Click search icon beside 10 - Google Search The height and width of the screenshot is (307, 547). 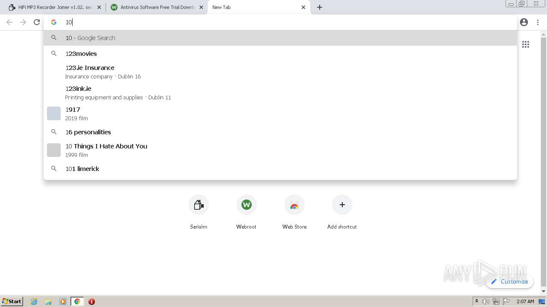coord(54,38)
